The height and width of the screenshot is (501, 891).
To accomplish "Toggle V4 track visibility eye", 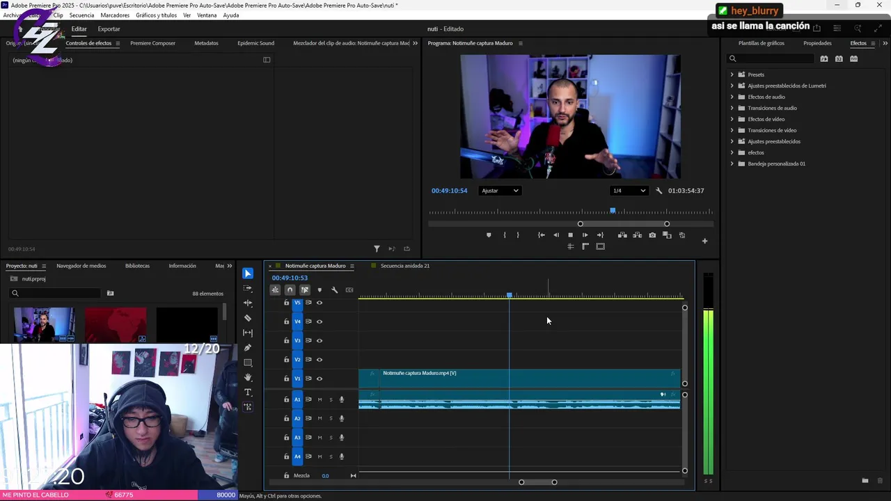I will 320,321.
